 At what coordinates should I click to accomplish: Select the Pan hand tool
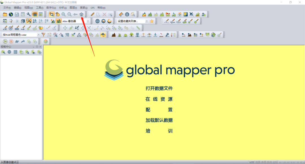click(58, 14)
